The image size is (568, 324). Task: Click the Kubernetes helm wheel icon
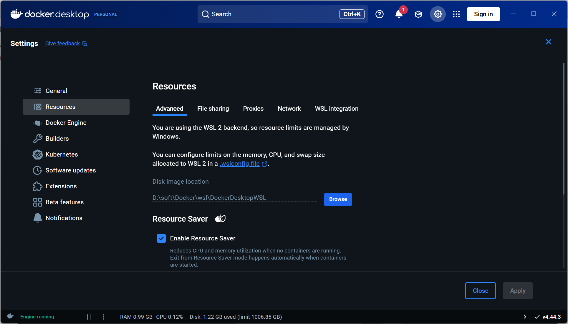[x=38, y=154]
